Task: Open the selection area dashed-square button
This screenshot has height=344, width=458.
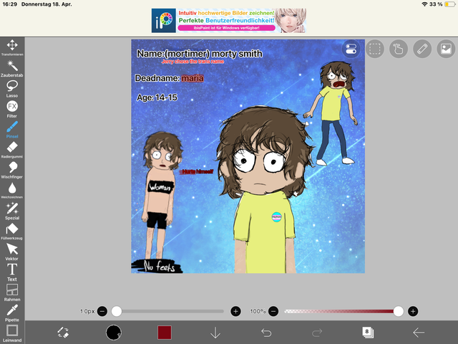Action: (x=375, y=49)
